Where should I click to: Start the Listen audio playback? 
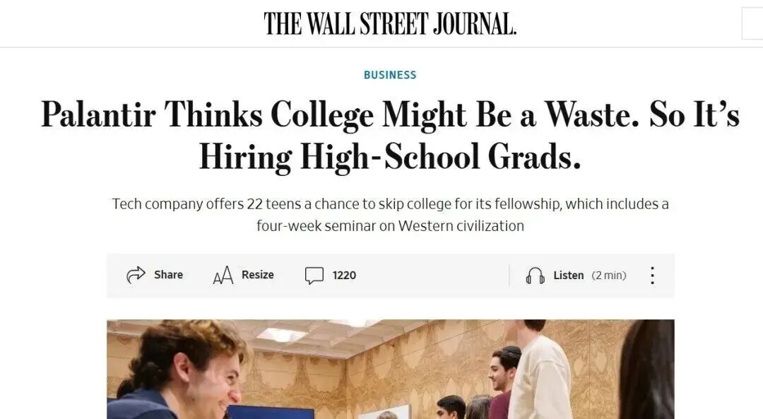click(568, 276)
